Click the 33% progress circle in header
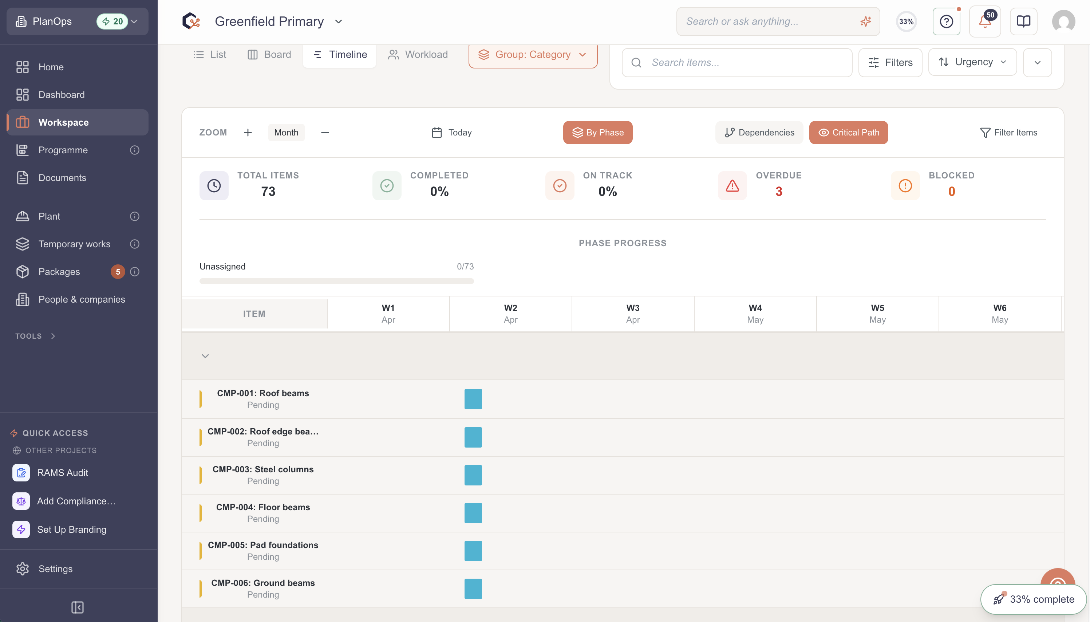 tap(906, 21)
